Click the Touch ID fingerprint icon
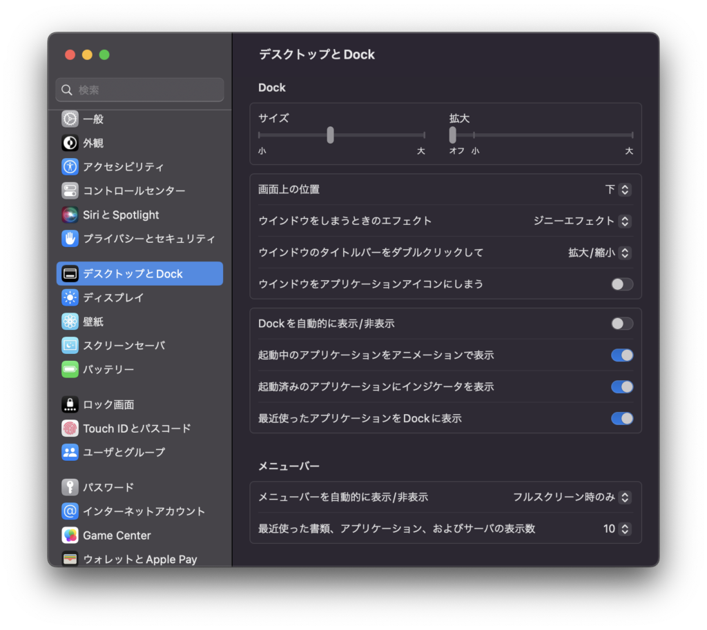The width and height of the screenshot is (707, 630). click(x=70, y=428)
